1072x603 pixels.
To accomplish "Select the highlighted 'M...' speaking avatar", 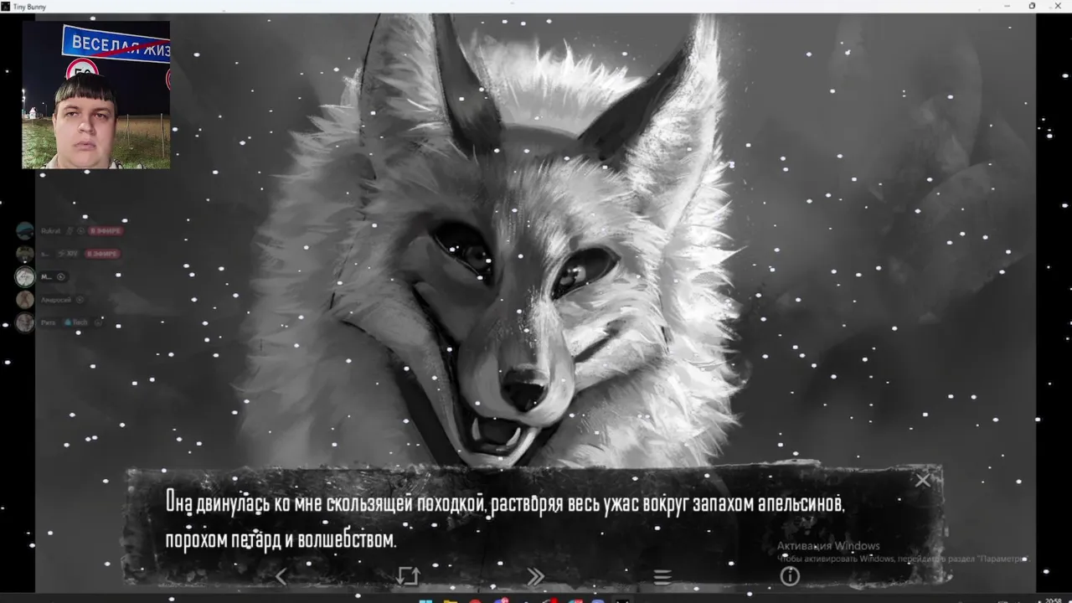I will 25,276.
